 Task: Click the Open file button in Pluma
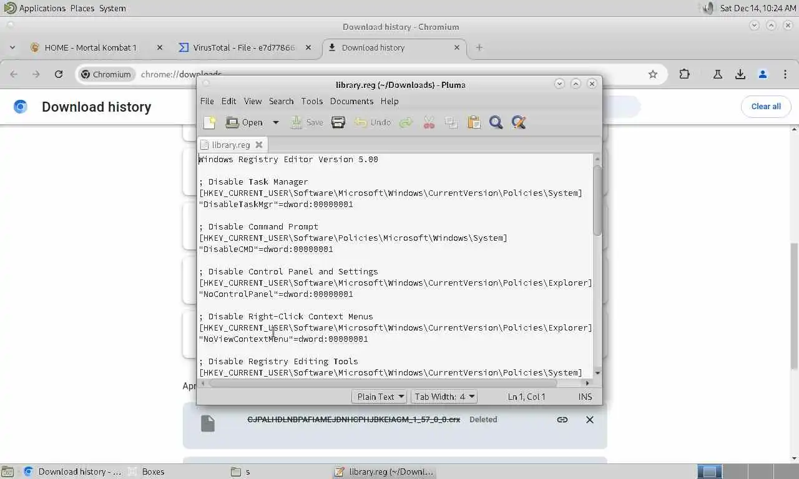point(245,122)
